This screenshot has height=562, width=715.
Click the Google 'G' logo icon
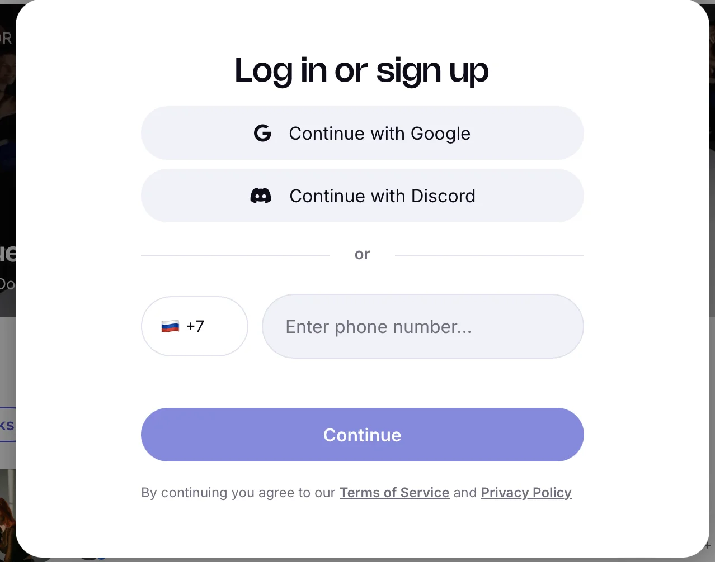point(262,134)
